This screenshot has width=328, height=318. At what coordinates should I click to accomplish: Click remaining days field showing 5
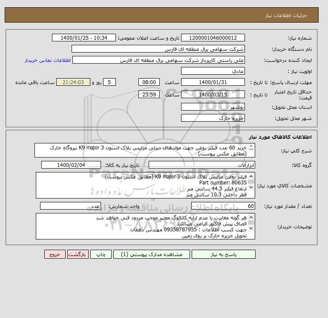109,82
